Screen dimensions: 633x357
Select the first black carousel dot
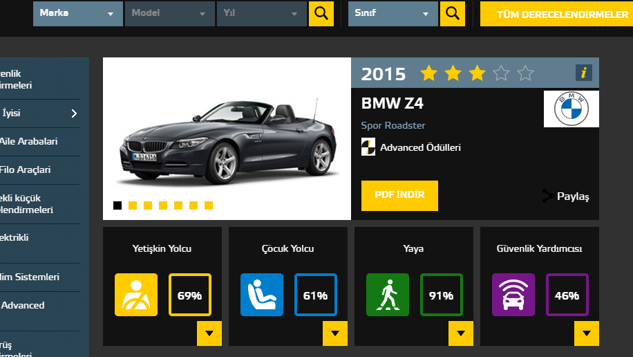point(117,205)
